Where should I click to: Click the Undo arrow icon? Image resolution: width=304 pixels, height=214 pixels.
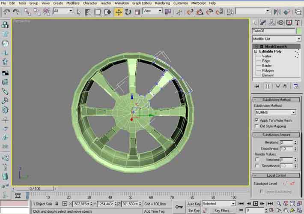coord(6,12)
